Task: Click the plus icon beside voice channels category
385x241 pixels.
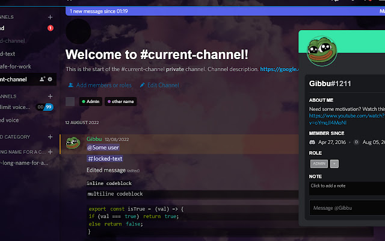Action: pos(50,96)
